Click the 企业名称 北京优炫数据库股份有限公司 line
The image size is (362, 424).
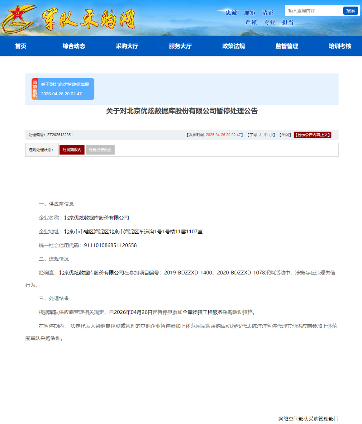tap(84, 218)
